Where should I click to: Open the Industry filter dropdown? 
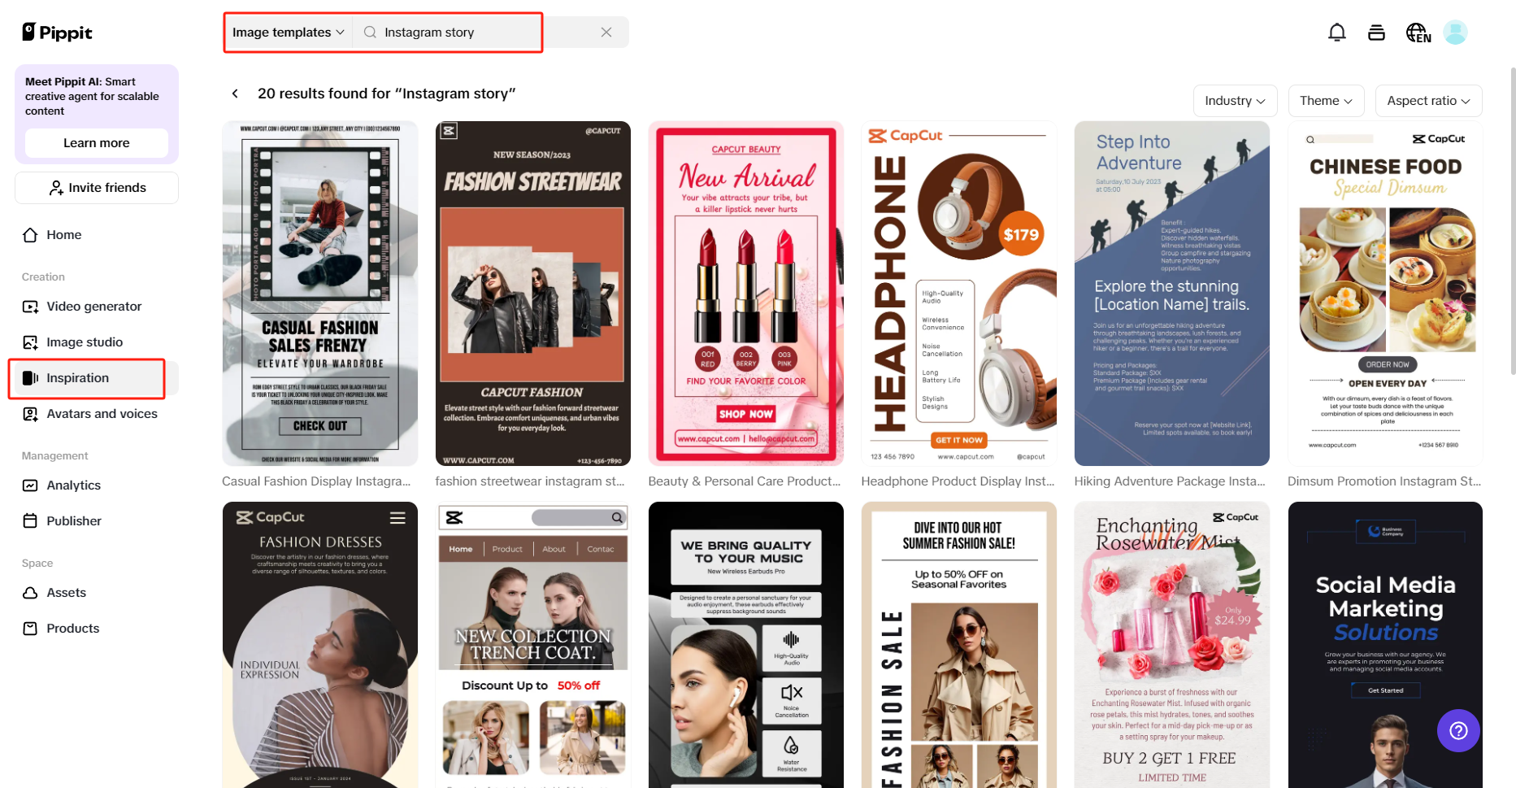1235,100
